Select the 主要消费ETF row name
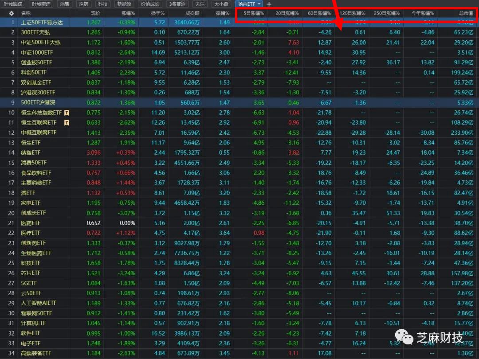 pos(36,183)
